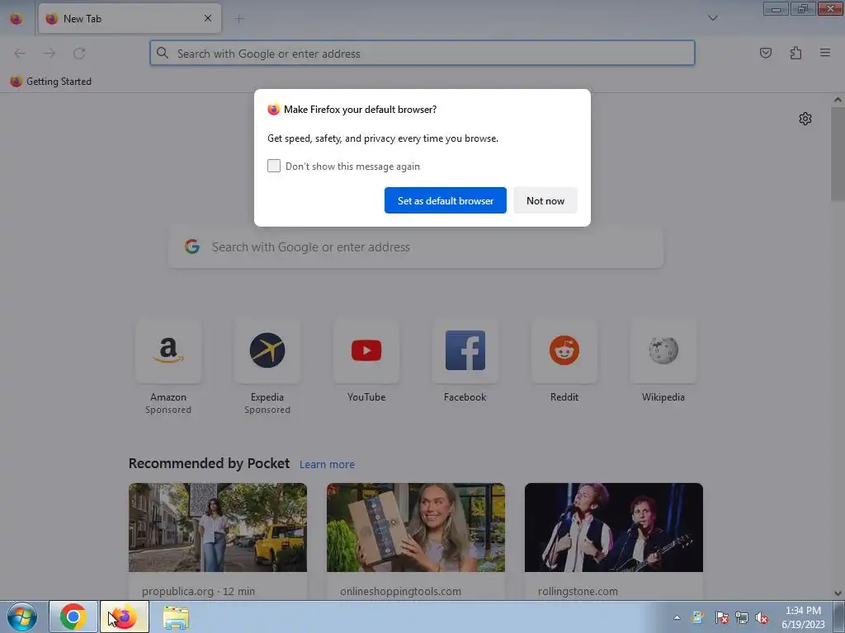Viewport: 845px width, 633px height.
Task: Select the New Tab tab
Action: point(130,18)
